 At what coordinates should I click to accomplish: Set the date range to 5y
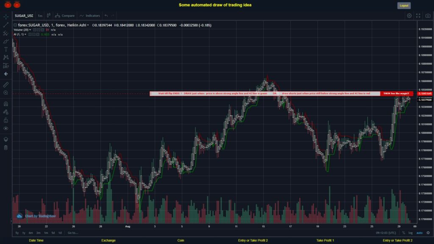click(17, 233)
